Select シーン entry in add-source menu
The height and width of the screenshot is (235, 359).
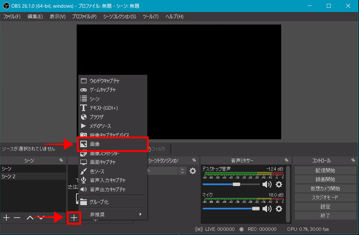coord(113,99)
